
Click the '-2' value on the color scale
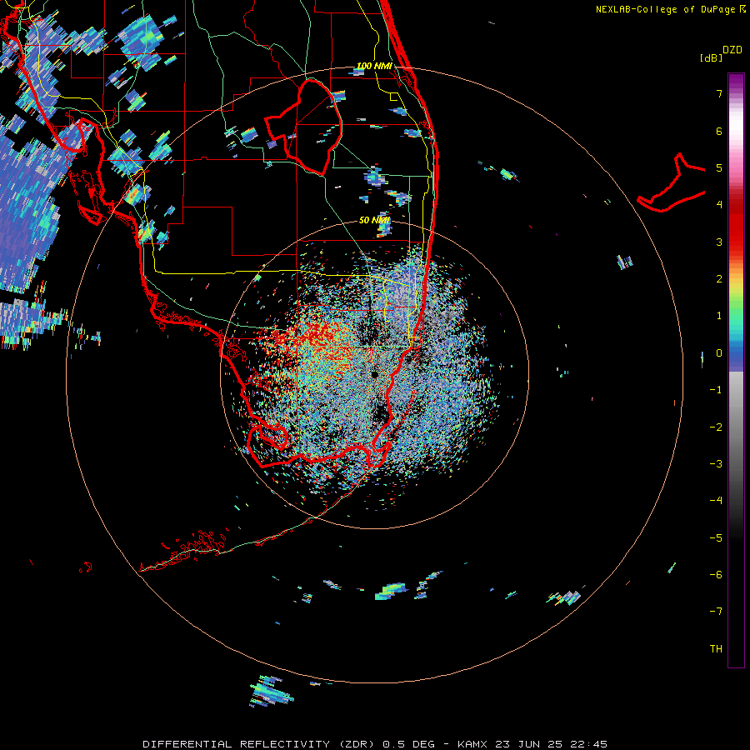click(716, 427)
